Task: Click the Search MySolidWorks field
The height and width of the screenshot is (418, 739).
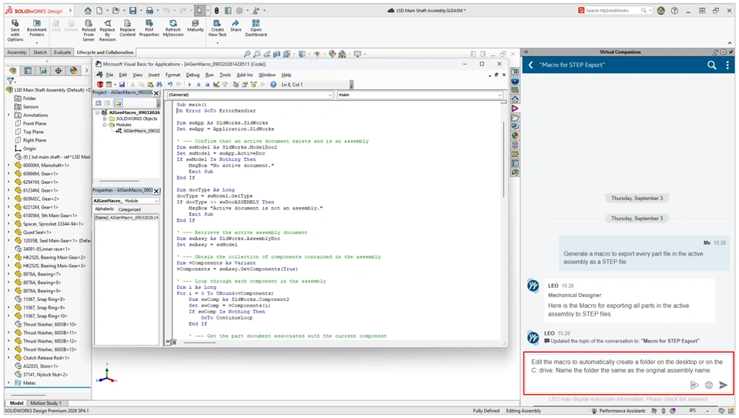Action: pos(615,10)
